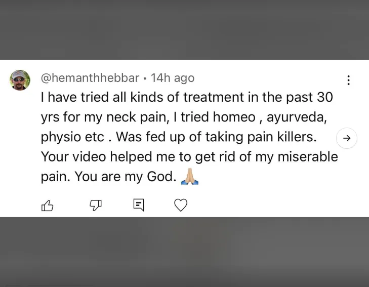Click the line starting "I have tried all kinds"
This screenshot has height=287, width=369.
click(186, 97)
